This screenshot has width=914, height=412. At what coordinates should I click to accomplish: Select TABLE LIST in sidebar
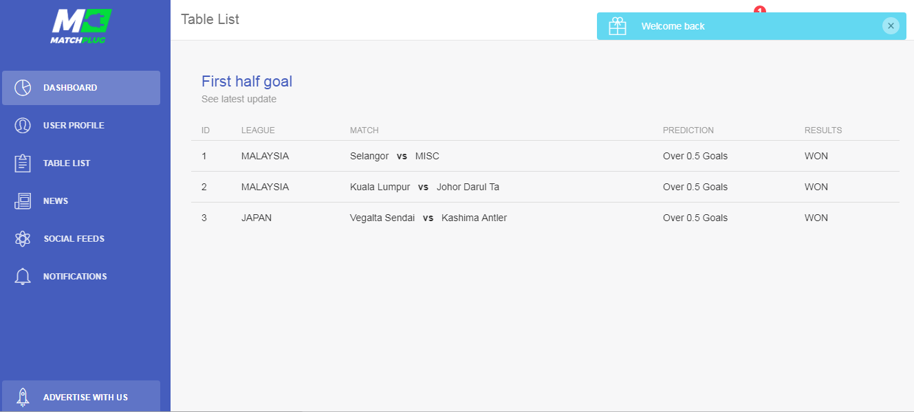coord(81,163)
